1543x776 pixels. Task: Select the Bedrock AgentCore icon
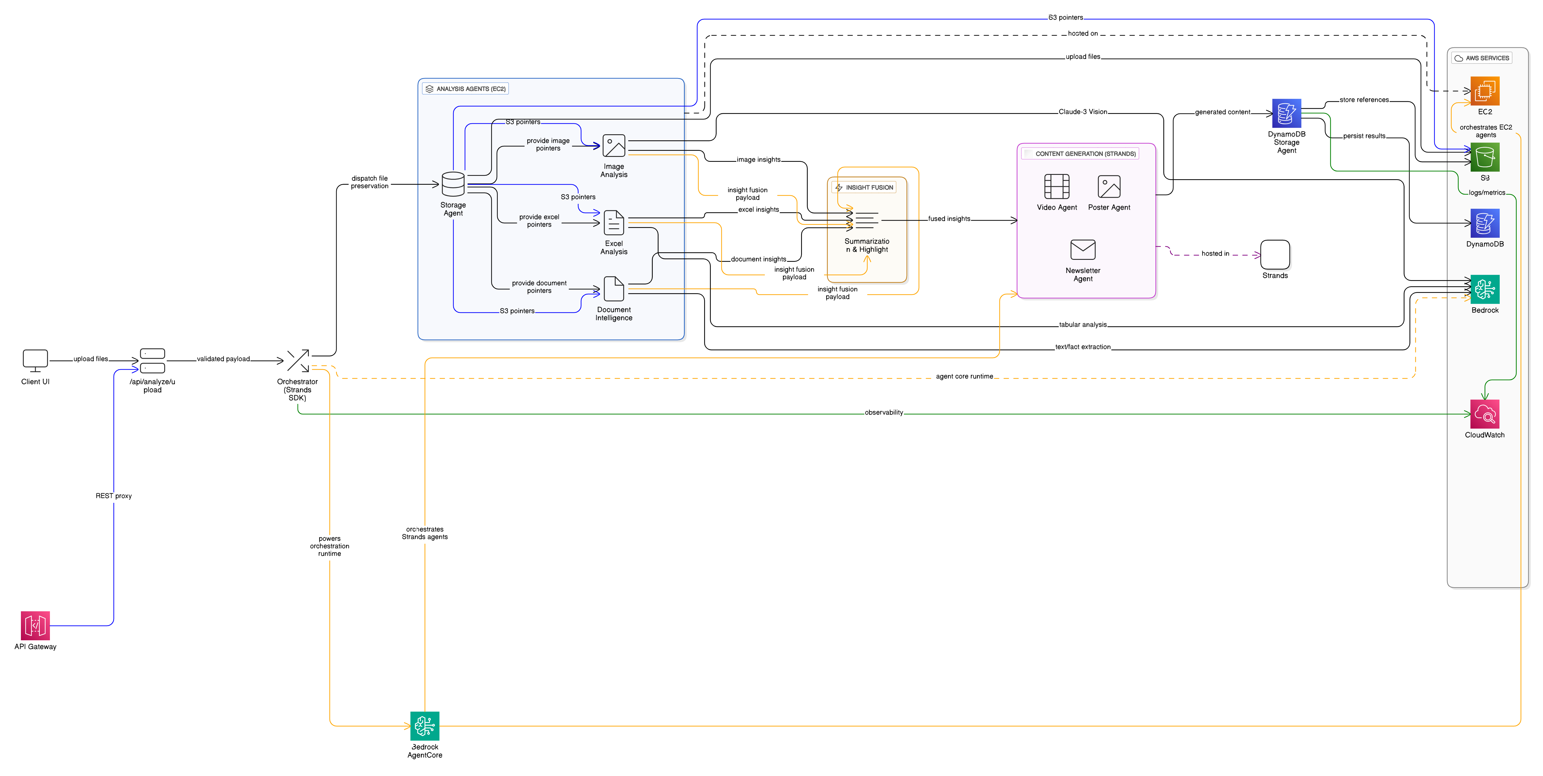coord(425,726)
